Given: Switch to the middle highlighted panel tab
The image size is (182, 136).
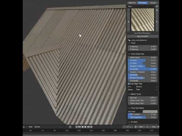Looking at the screenshot, I should click(x=143, y=3).
